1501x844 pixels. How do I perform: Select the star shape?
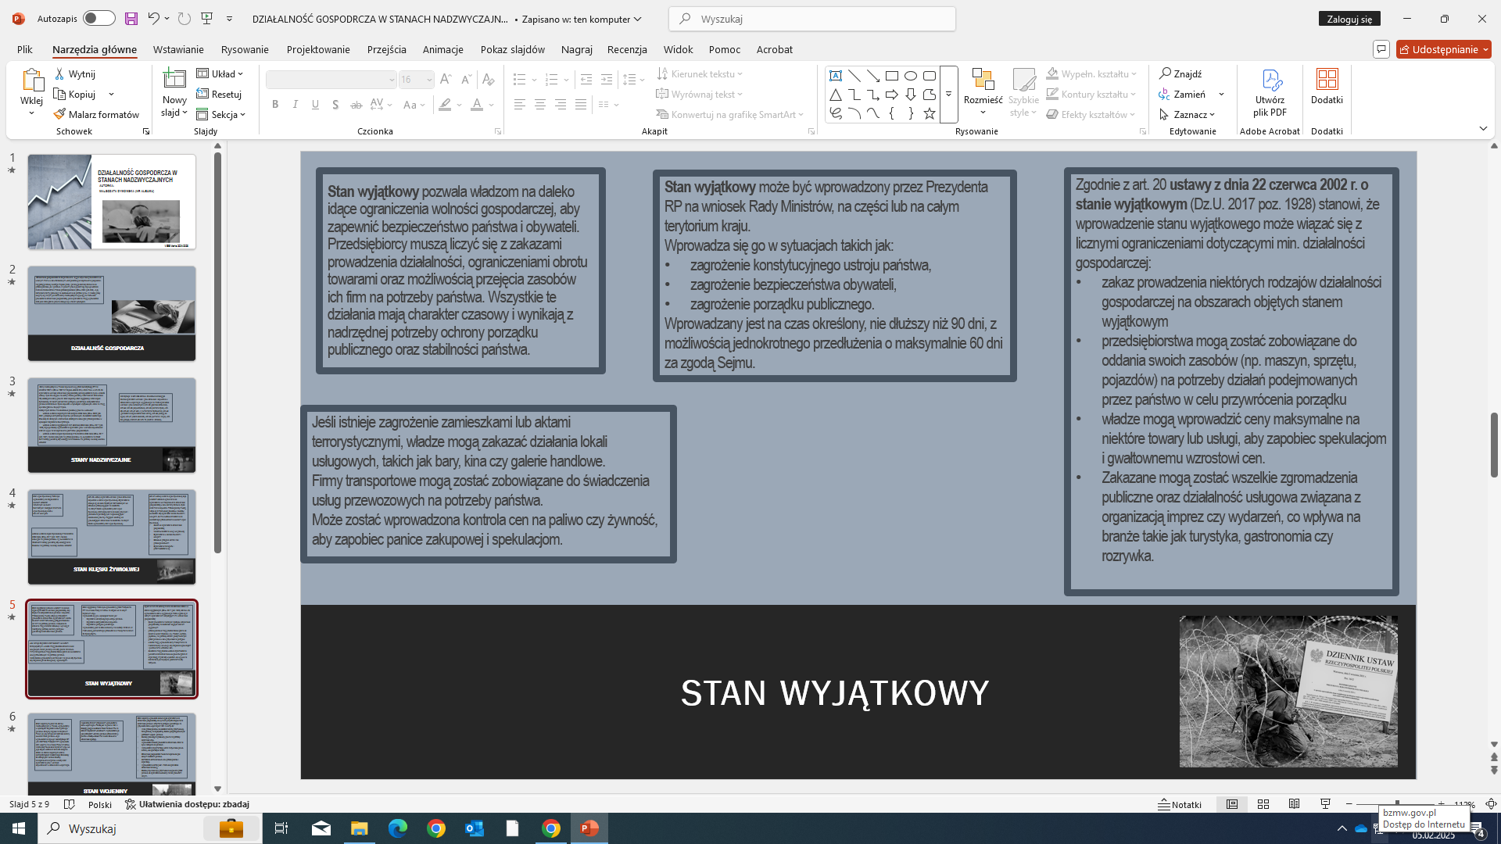click(x=930, y=113)
